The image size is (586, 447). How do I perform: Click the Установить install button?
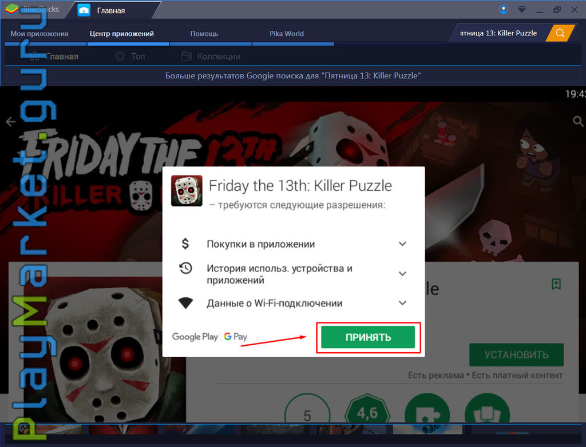click(x=517, y=355)
